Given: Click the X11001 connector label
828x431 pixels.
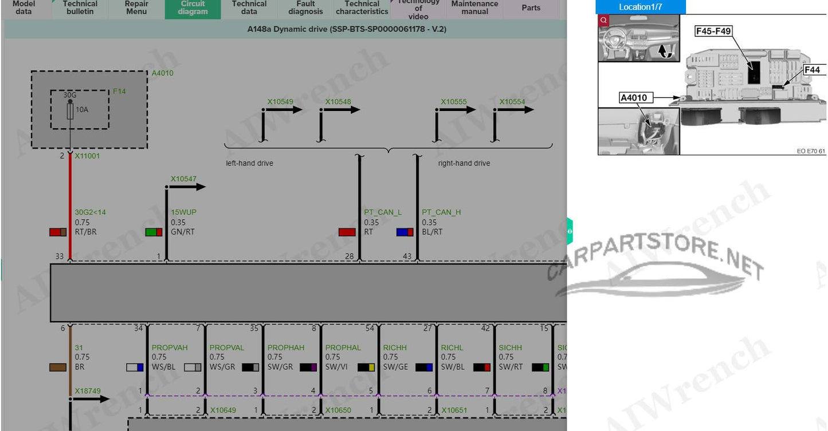Looking at the screenshot, I should 87,156.
